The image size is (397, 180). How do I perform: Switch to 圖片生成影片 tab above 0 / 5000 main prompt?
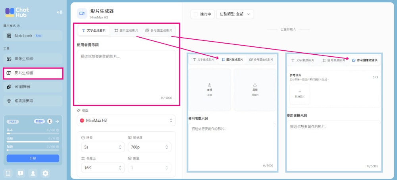(x=126, y=31)
